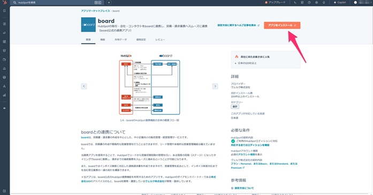
Task: Click the HubSpot sprocket logo
Action: coord(4,2)
